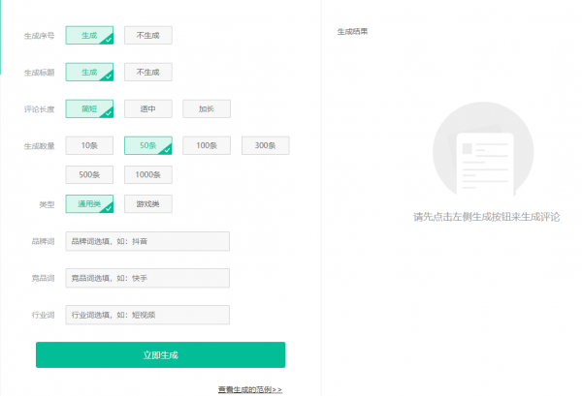Screen dimensions: 582x396
Task: Set 评论长度 to 加长
Action: (x=206, y=108)
